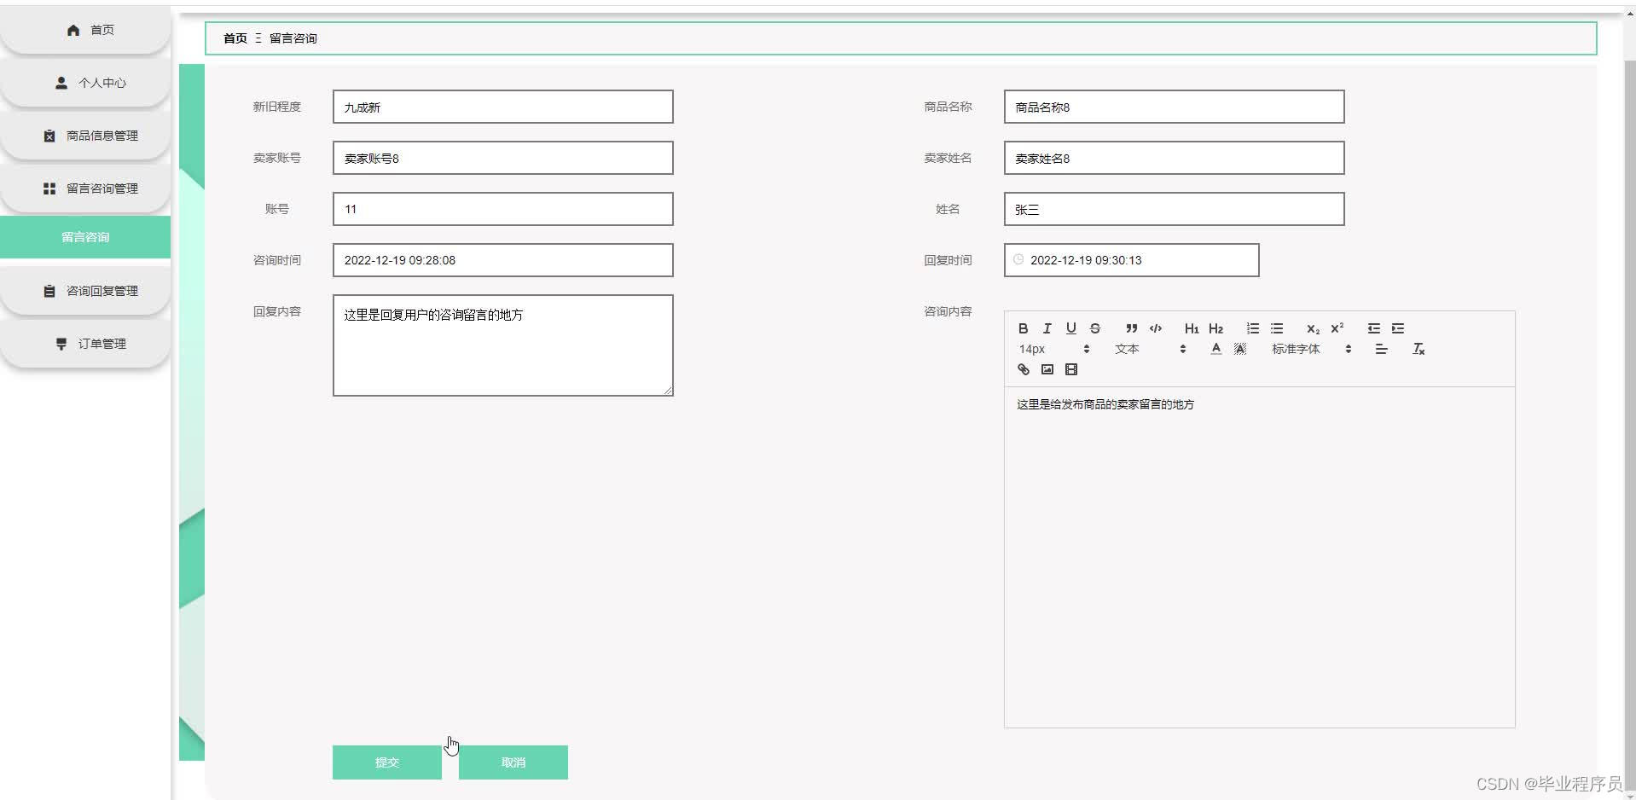
Task: Toggle bold formatting in the editor
Action: click(x=1023, y=328)
